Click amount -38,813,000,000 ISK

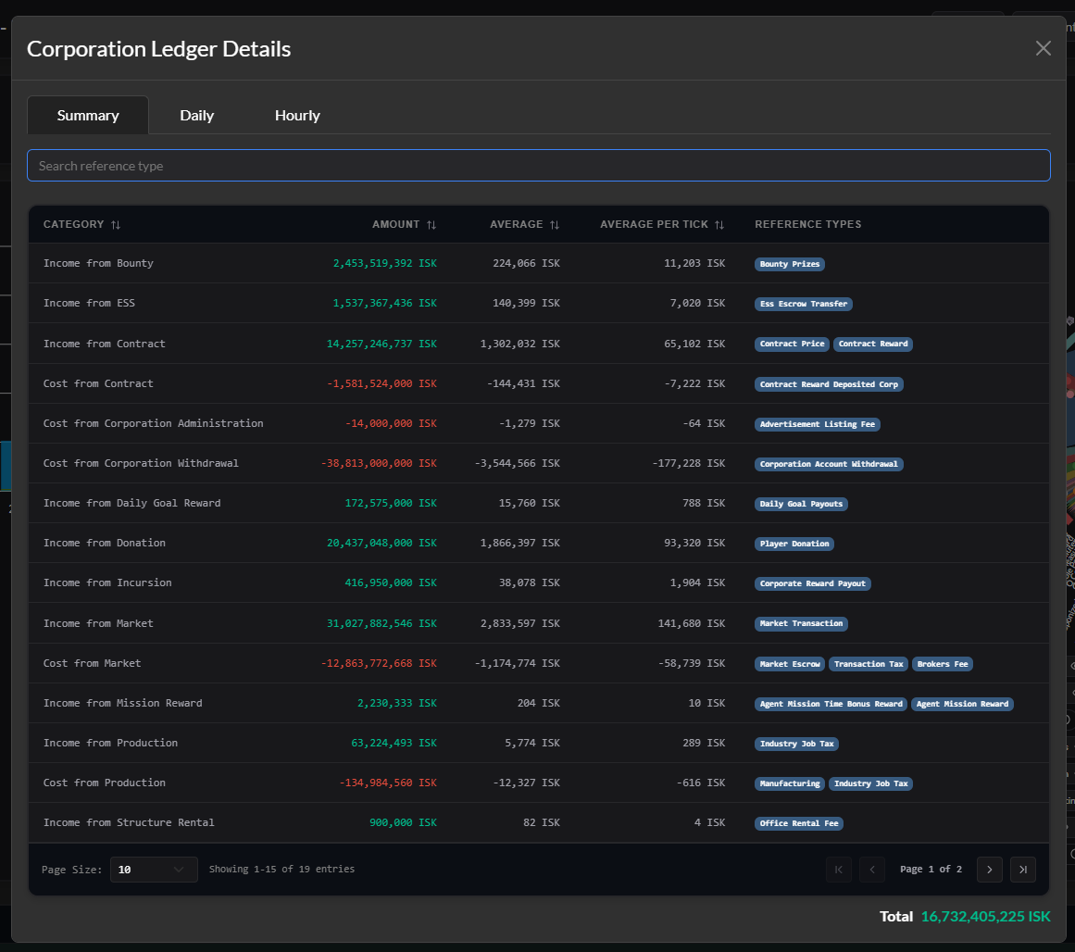[379, 463]
